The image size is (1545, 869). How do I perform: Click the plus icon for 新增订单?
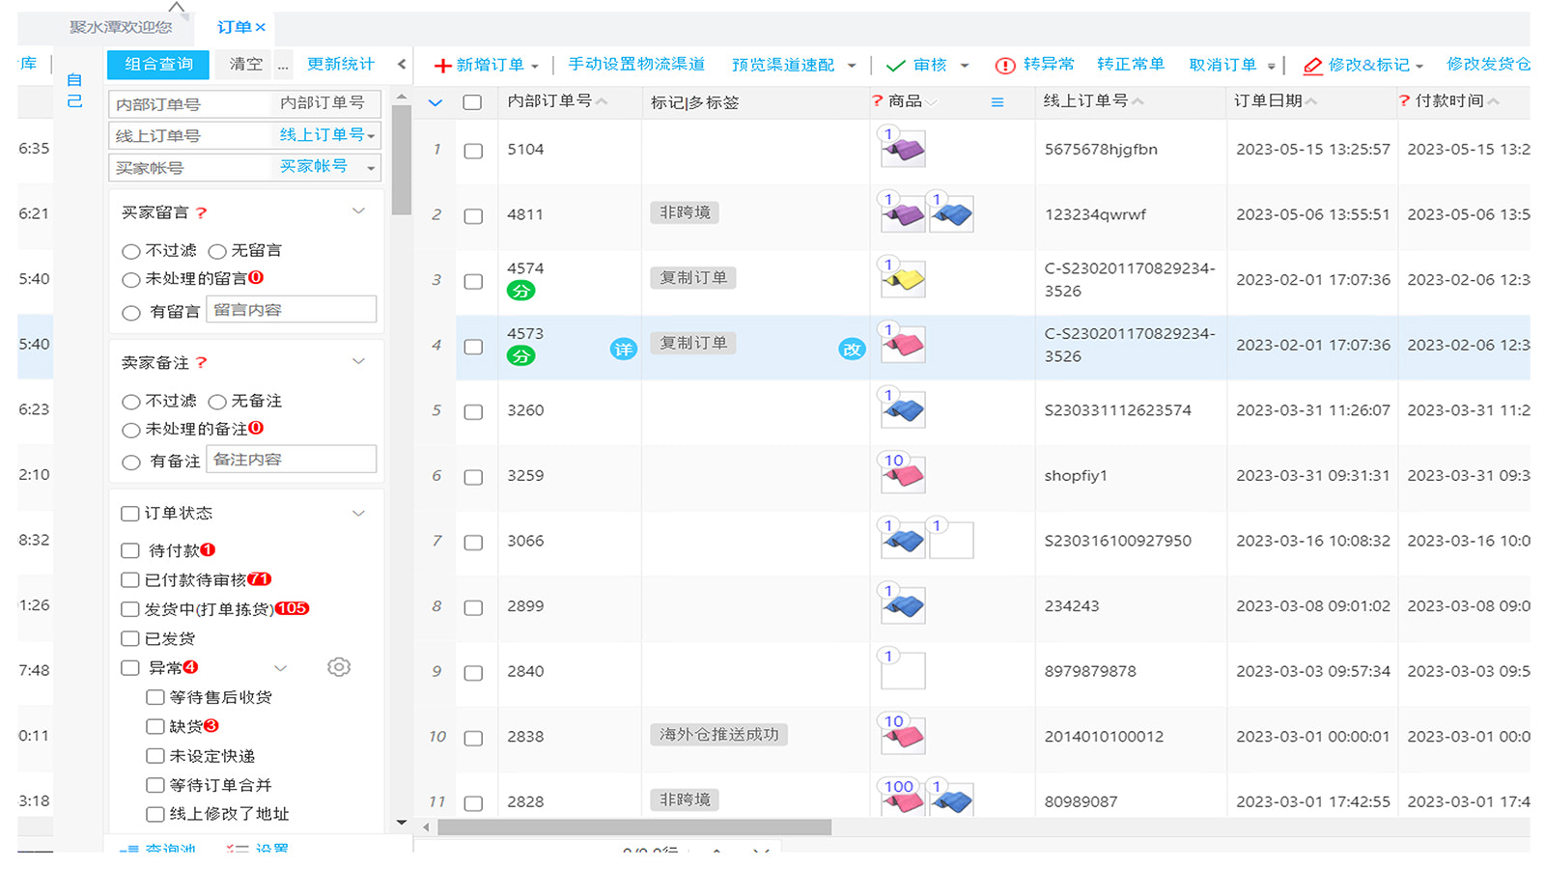coord(442,66)
